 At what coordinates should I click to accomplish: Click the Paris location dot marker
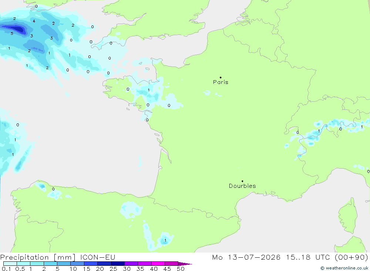221,77
